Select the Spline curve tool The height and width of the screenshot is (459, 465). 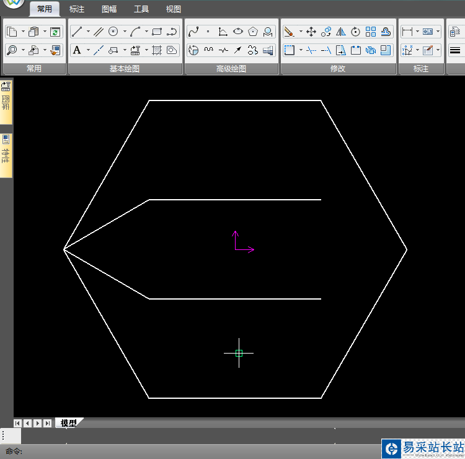[x=193, y=32]
